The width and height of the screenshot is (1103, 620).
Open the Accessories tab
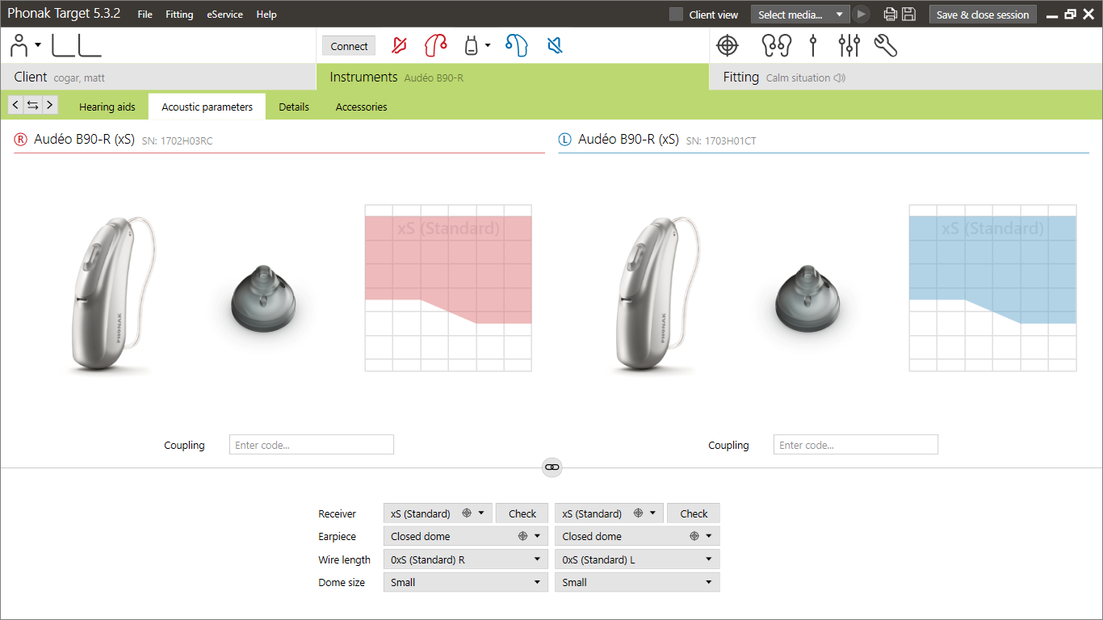pyautogui.click(x=361, y=107)
